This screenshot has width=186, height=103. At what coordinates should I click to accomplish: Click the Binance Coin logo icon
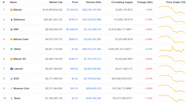[11, 88]
